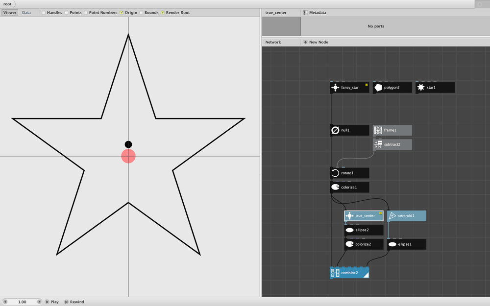Start animation with the Play button
This screenshot has height=306, width=490.
[52, 302]
